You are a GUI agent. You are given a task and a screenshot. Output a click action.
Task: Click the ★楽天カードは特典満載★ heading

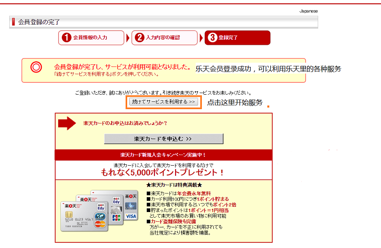tap(174, 185)
